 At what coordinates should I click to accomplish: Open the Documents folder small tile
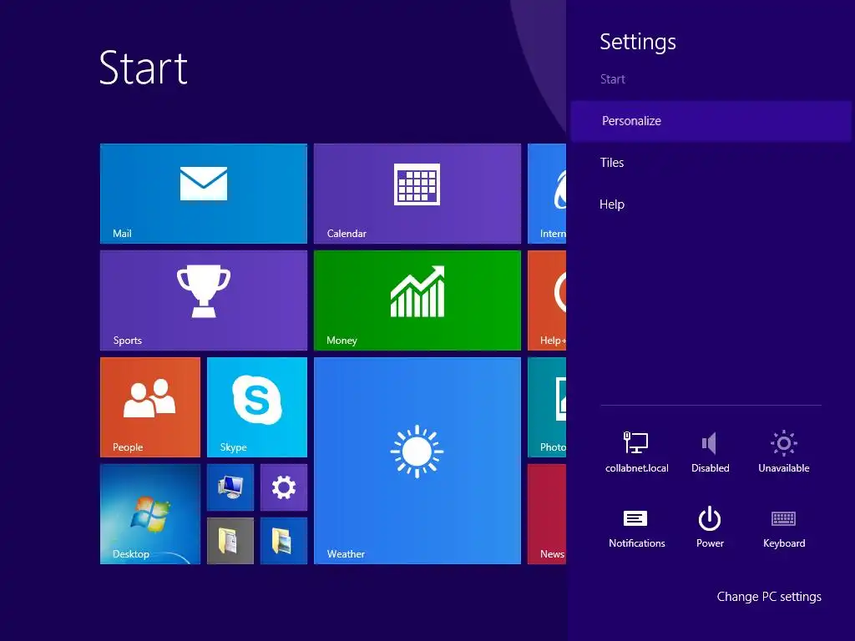(230, 541)
